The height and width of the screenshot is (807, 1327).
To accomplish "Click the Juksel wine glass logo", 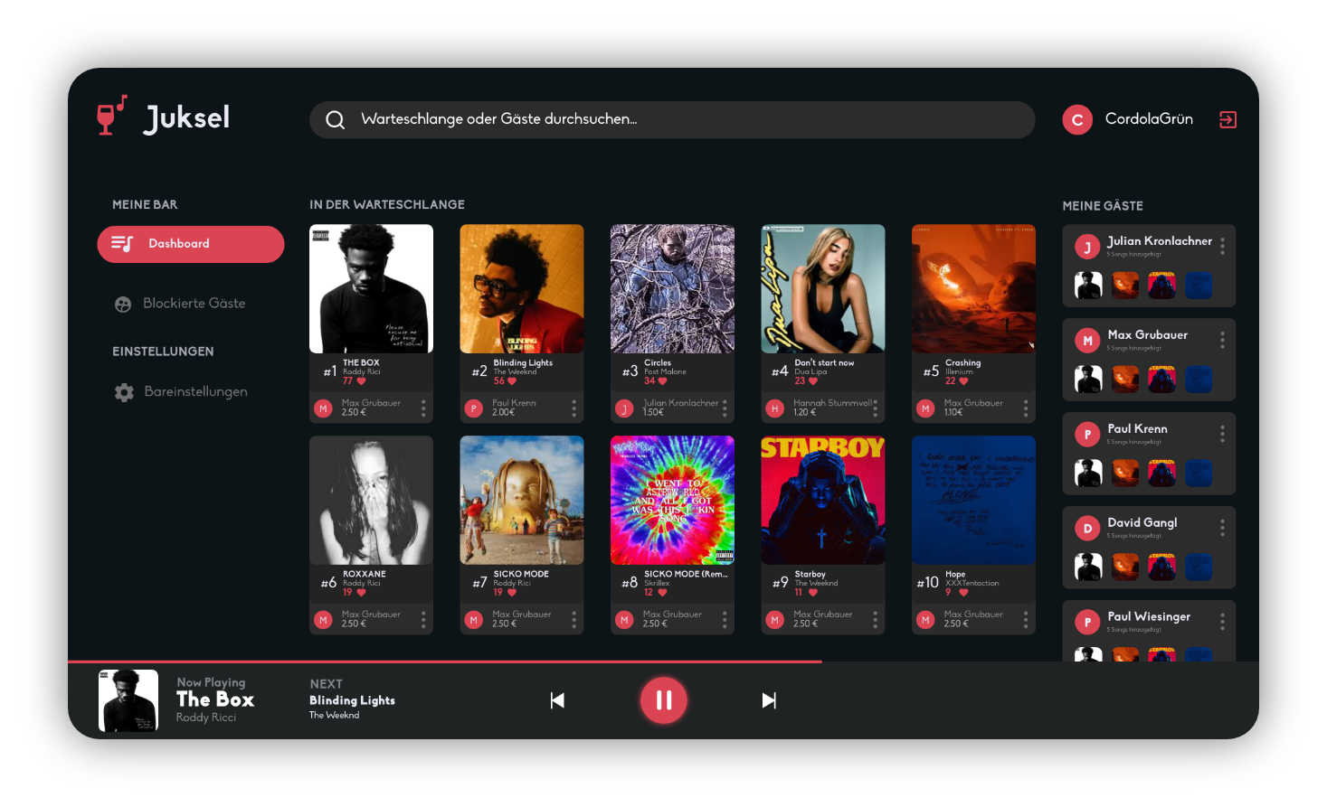I will tap(112, 116).
